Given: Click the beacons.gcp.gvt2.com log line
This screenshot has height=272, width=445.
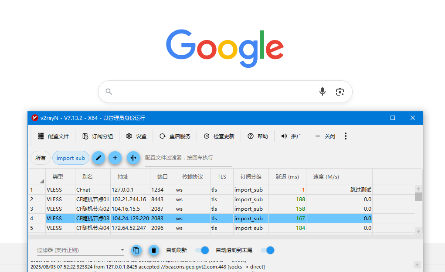Looking at the screenshot, I should (x=148, y=267).
